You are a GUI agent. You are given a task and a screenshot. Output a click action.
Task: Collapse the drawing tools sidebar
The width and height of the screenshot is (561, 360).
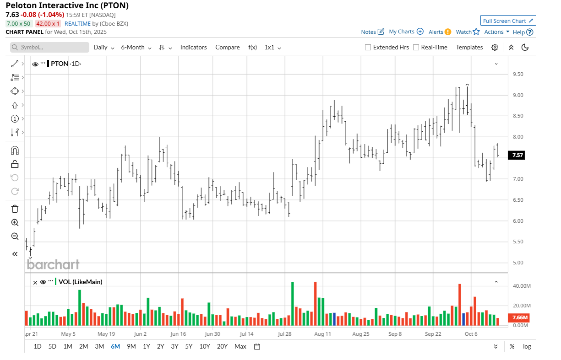pos(15,254)
